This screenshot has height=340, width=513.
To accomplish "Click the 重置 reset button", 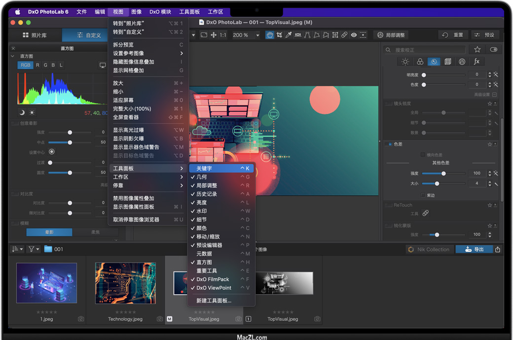I will click(x=453, y=35).
